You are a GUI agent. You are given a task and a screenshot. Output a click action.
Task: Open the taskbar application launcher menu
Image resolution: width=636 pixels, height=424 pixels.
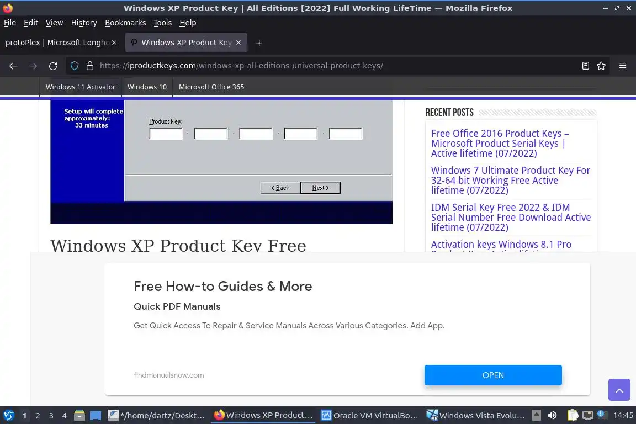click(x=8, y=416)
